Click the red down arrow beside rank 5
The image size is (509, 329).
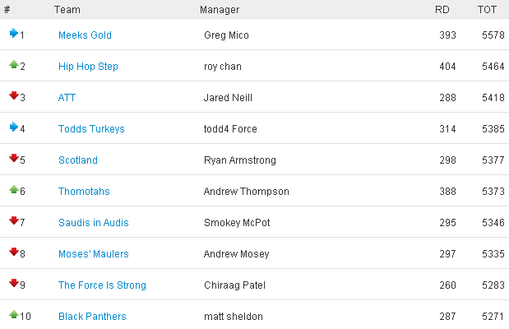(14, 158)
